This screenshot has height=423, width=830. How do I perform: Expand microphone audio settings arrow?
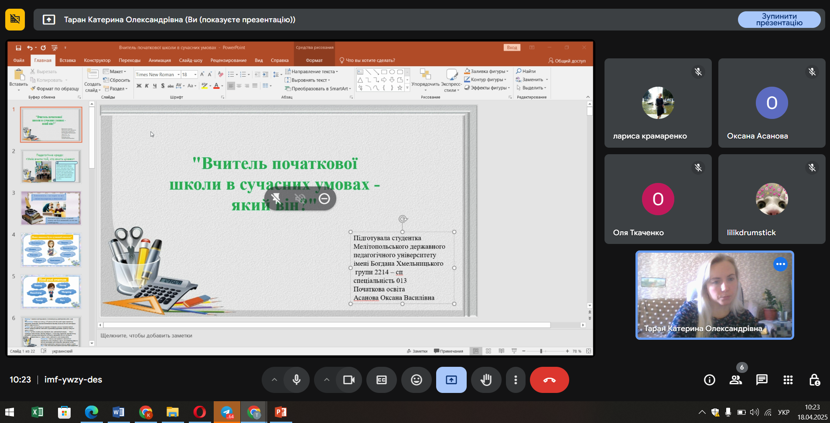[274, 380]
